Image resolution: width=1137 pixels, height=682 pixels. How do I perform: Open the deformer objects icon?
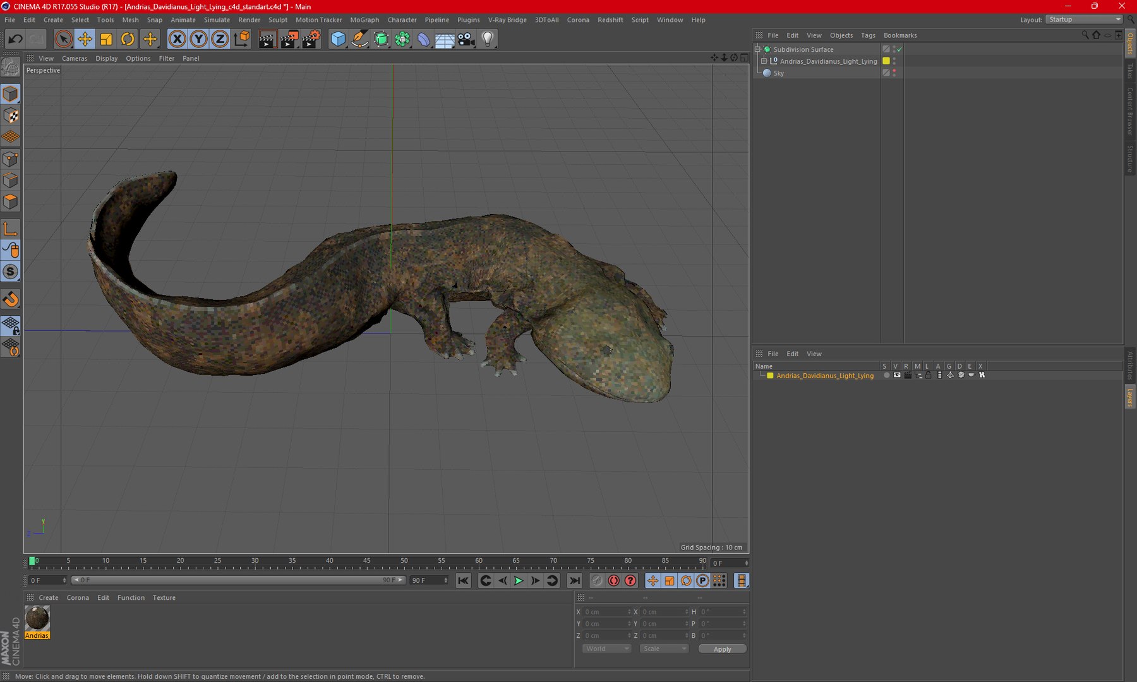coord(424,39)
